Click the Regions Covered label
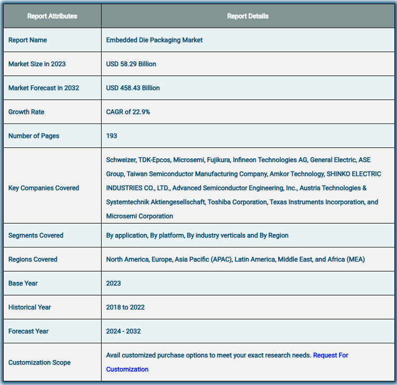Viewport: 397px width, 385px height. (33, 259)
